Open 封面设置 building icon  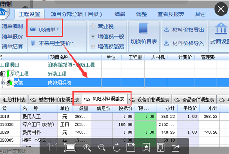tap(221, 28)
